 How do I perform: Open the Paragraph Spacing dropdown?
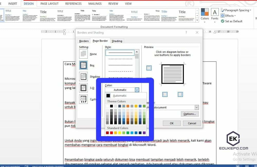[235, 10]
